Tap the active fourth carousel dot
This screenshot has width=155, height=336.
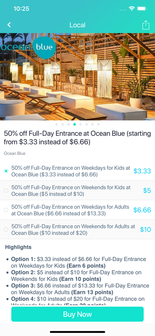click(x=74, y=124)
